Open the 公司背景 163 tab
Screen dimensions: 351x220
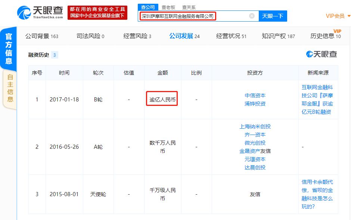[42, 36]
